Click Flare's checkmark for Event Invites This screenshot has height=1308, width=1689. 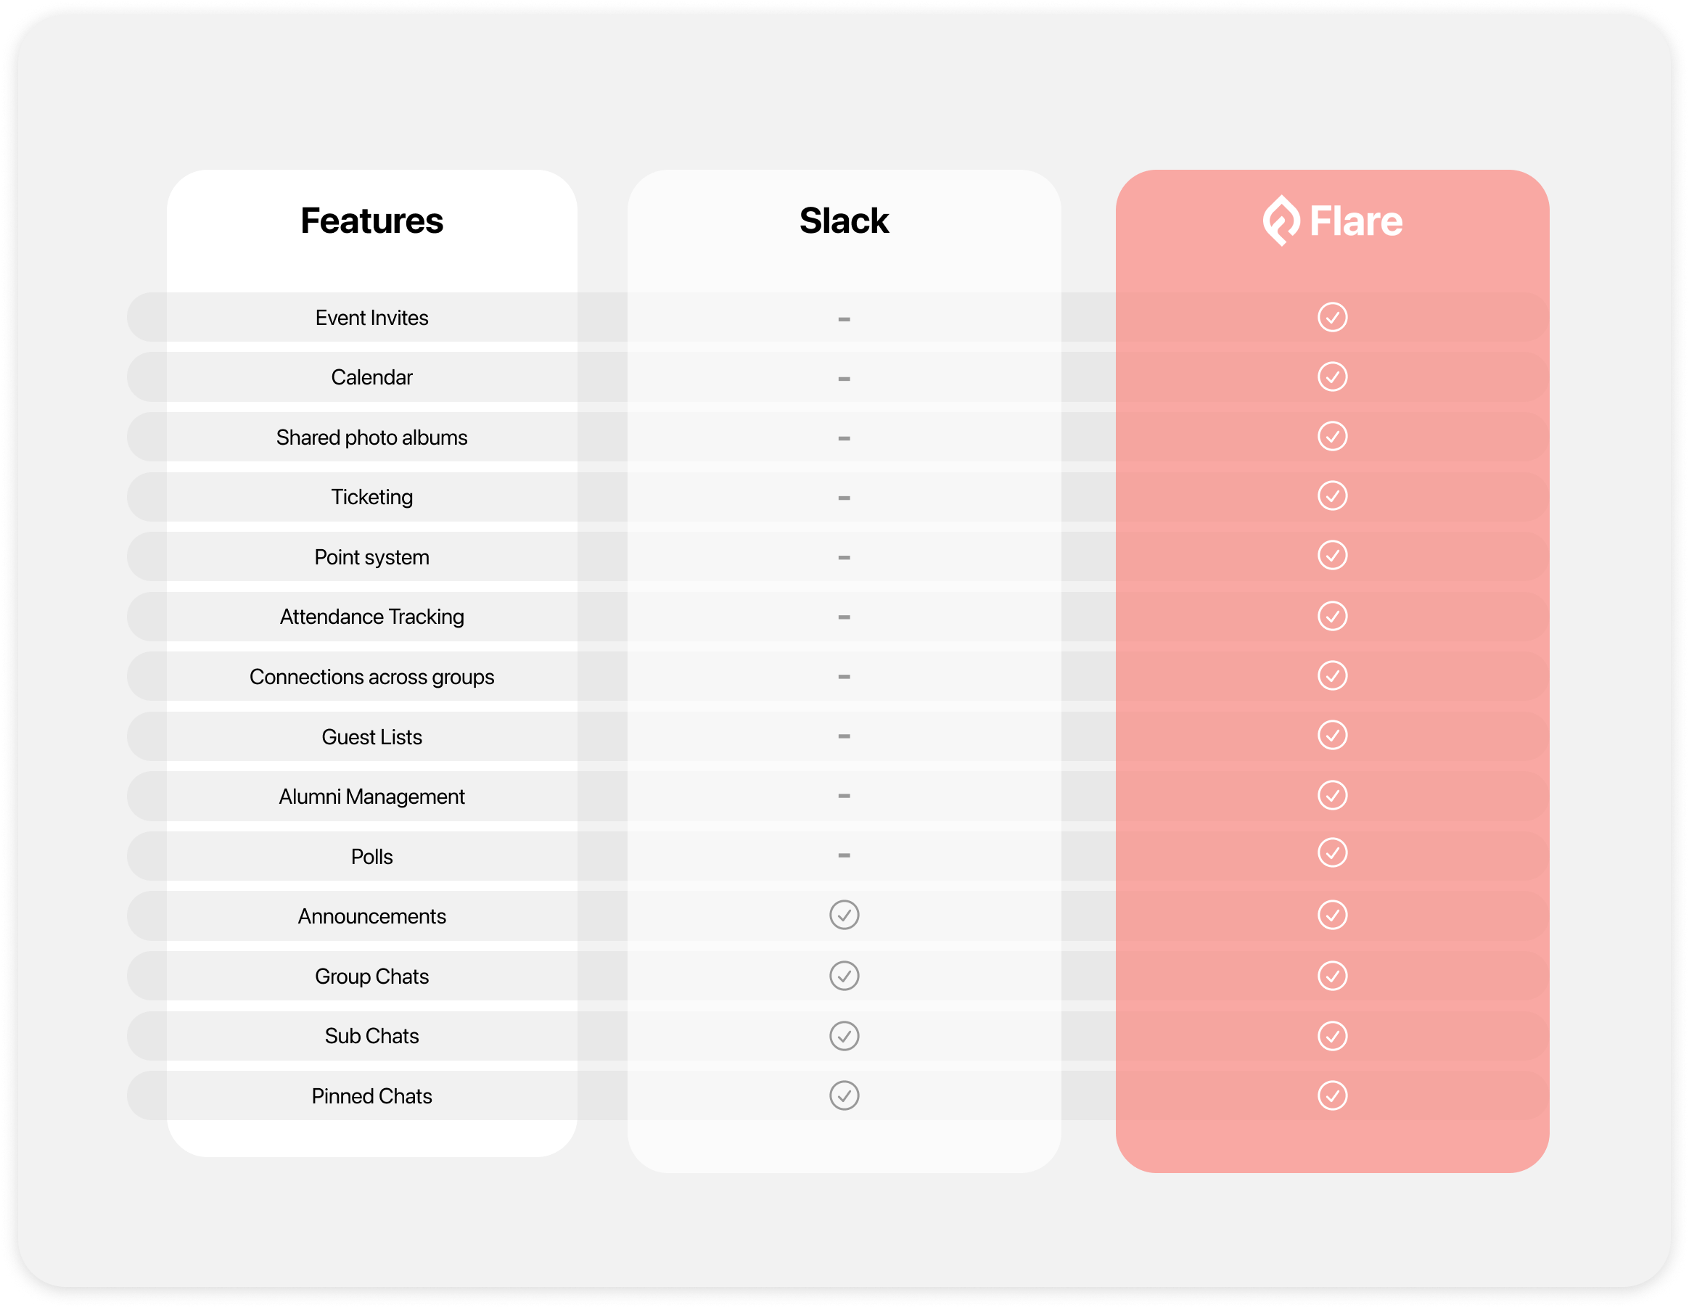pos(1332,317)
